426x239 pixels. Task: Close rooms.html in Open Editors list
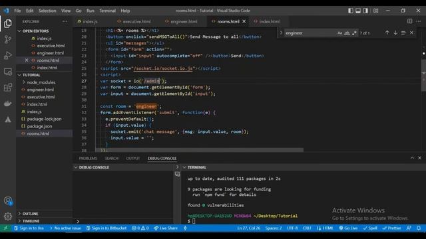click(x=27, y=60)
